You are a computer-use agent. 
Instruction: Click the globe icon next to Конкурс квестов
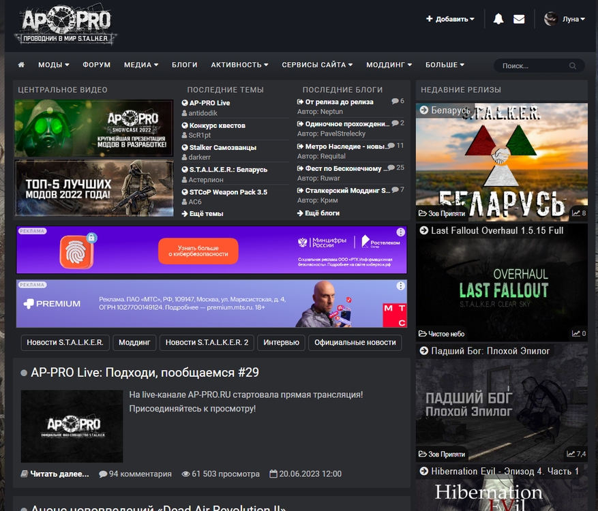pyautogui.click(x=185, y=125)
